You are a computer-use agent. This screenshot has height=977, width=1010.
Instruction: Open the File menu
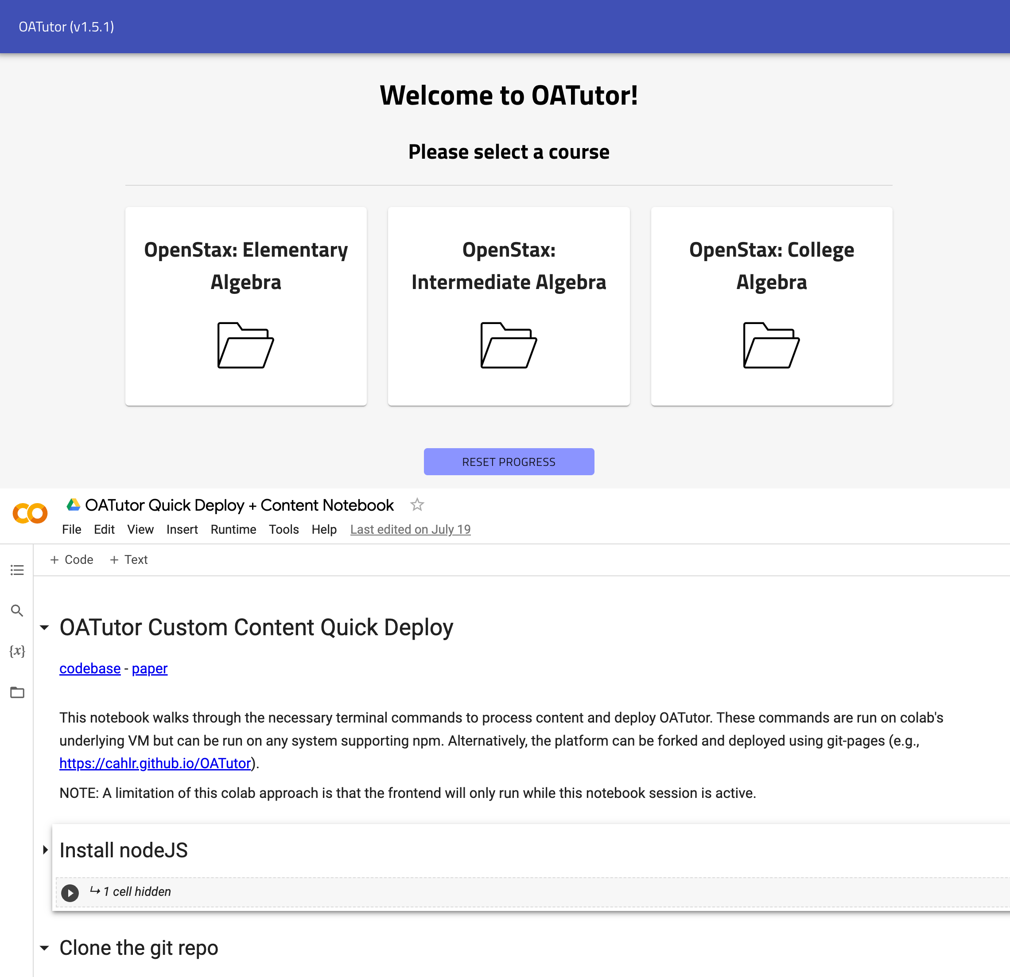72,529
